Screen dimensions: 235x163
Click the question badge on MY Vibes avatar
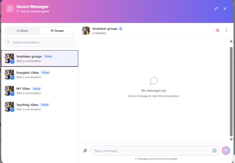point(12,94)
